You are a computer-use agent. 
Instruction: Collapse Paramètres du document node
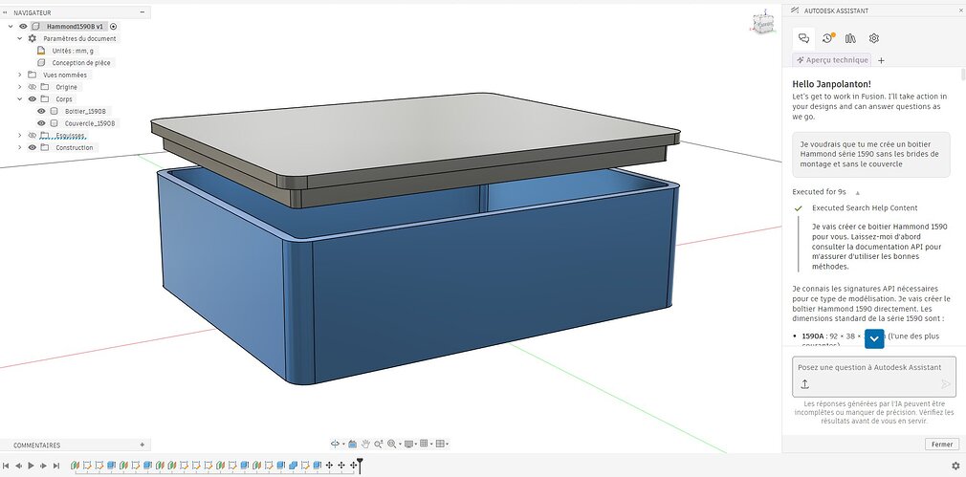[x=20, y=38]
